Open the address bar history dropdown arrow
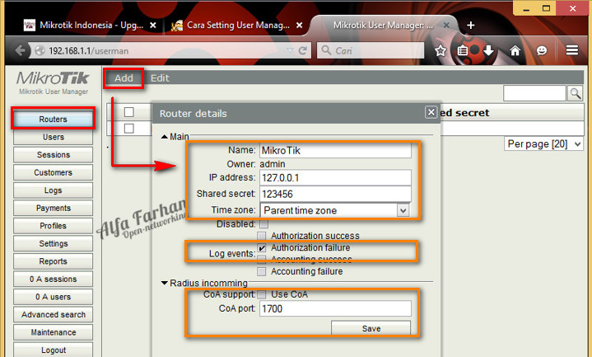Viewport: 592px width, 357px height. pos(290,50)
